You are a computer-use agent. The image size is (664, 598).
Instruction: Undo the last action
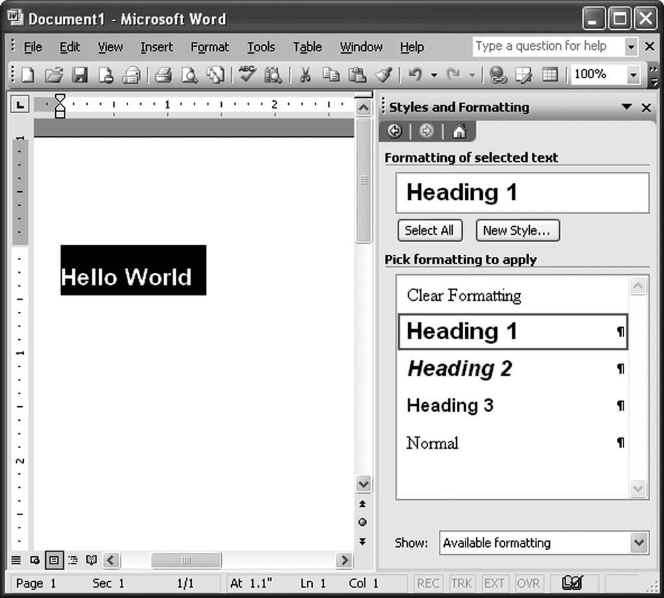415,76
